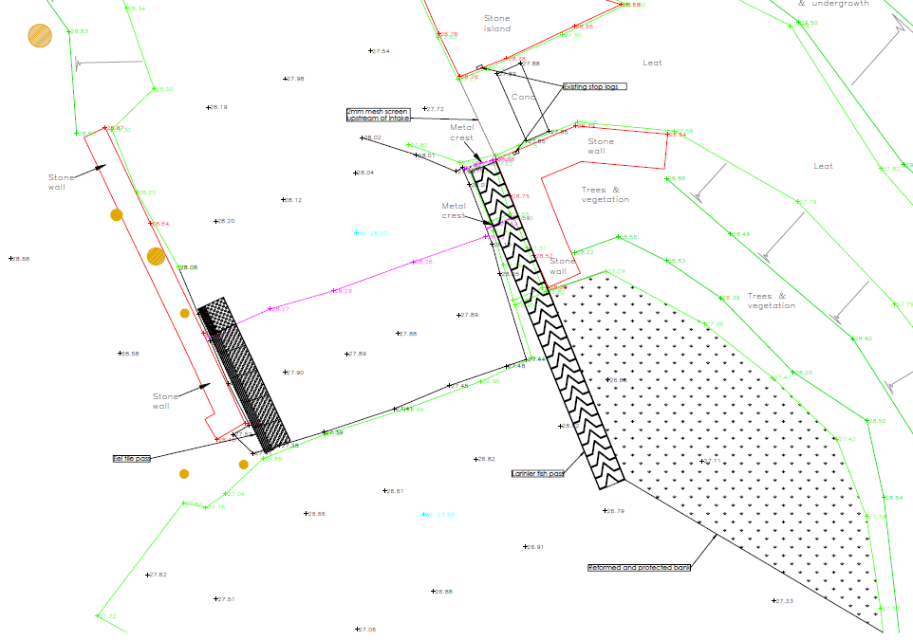Click the cyan water level 27.55 text
913x640 pixels.
tap(438, 515)
